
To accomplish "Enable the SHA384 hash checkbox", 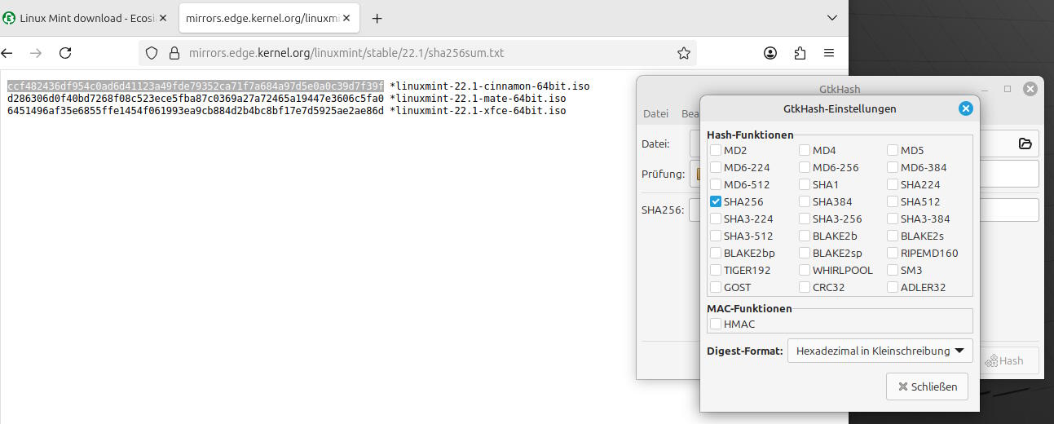I will pyautogui.click(x=804, y=201).
